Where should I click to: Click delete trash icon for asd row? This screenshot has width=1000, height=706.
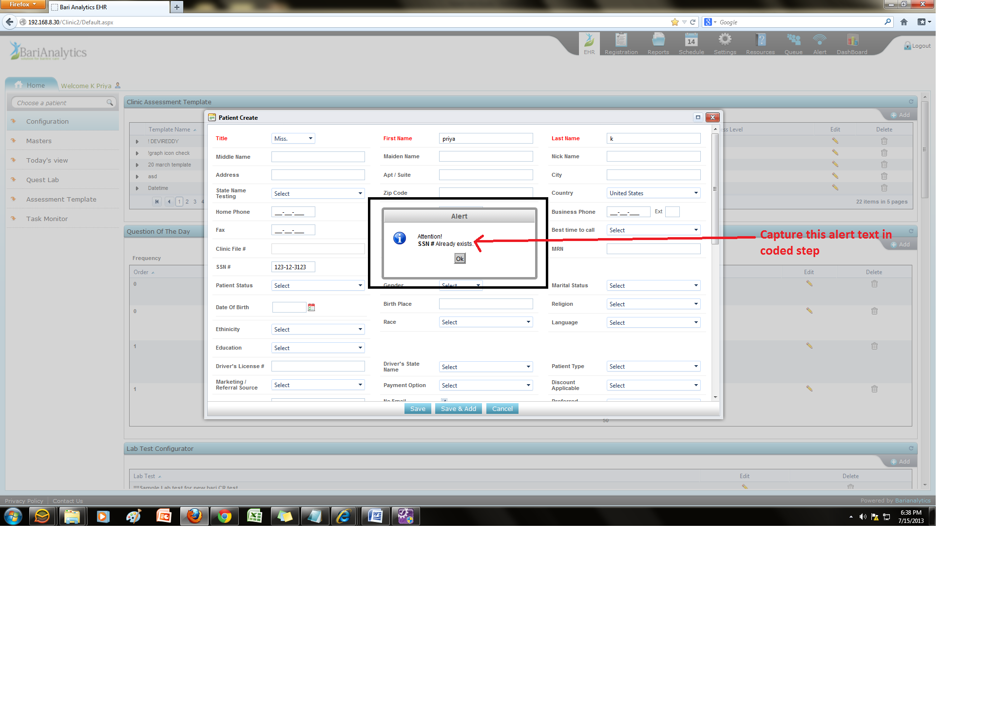(x=884, y=176)
